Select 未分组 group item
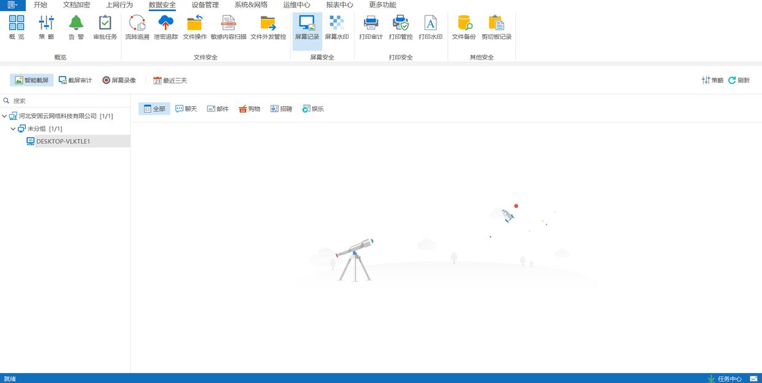Image resolution: width=762 pixels, height=383 pixels. (40, 129)
